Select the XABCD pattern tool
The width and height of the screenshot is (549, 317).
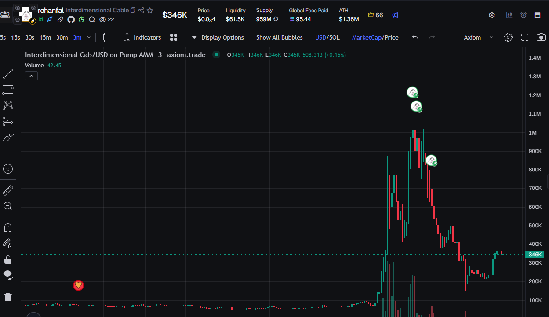coord(8,106)
